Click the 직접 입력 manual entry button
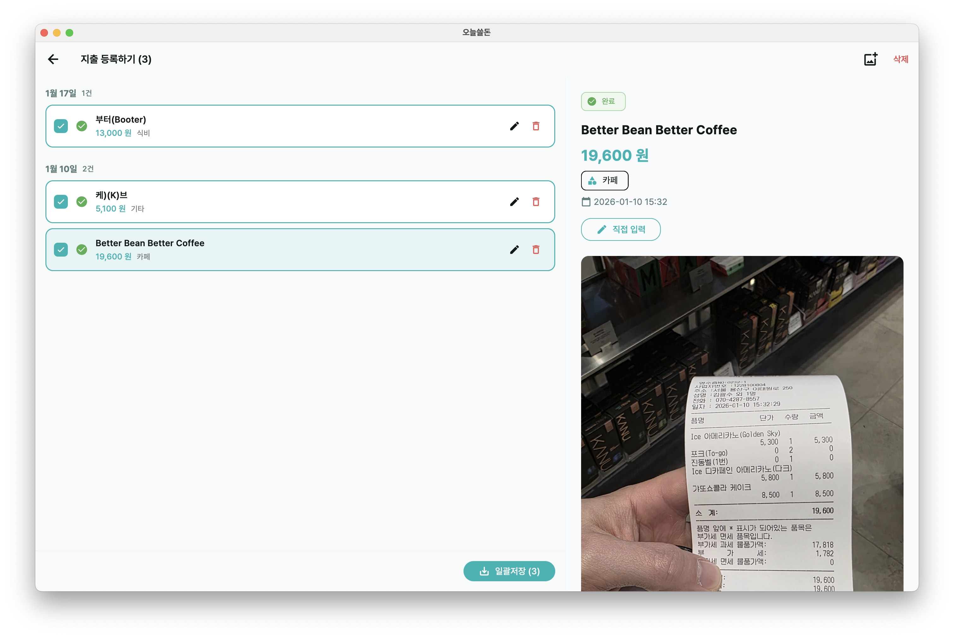 point(621,229)
